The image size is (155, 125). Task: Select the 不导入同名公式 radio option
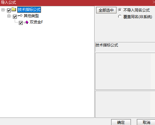pos(120,10)
